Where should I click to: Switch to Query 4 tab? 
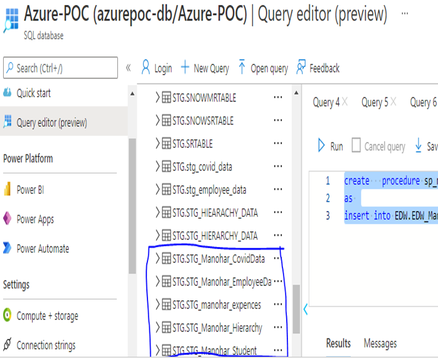[326, 102]
